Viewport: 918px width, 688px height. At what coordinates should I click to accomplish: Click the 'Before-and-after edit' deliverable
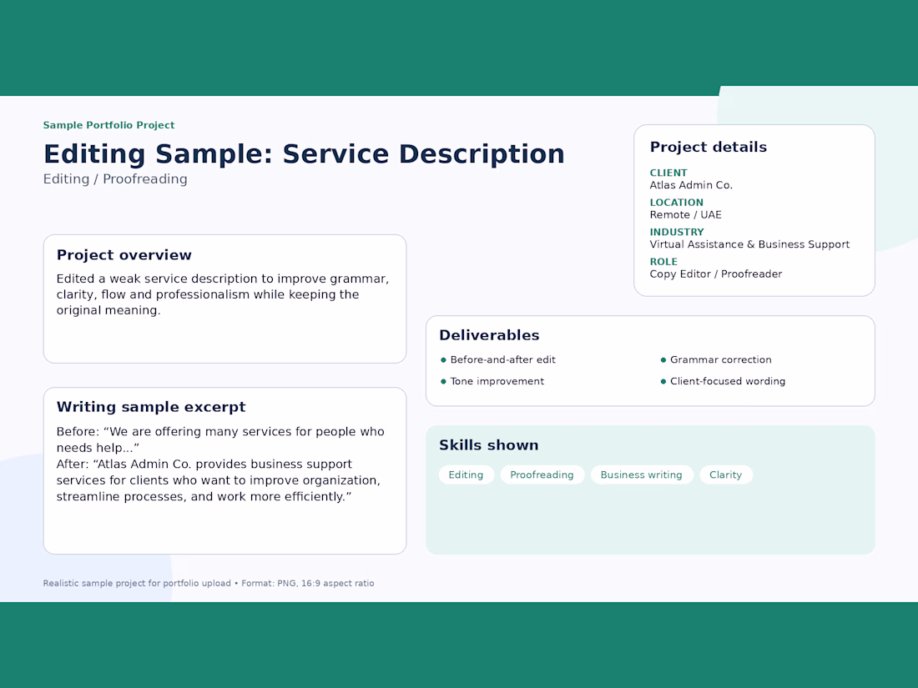point(503,359)
